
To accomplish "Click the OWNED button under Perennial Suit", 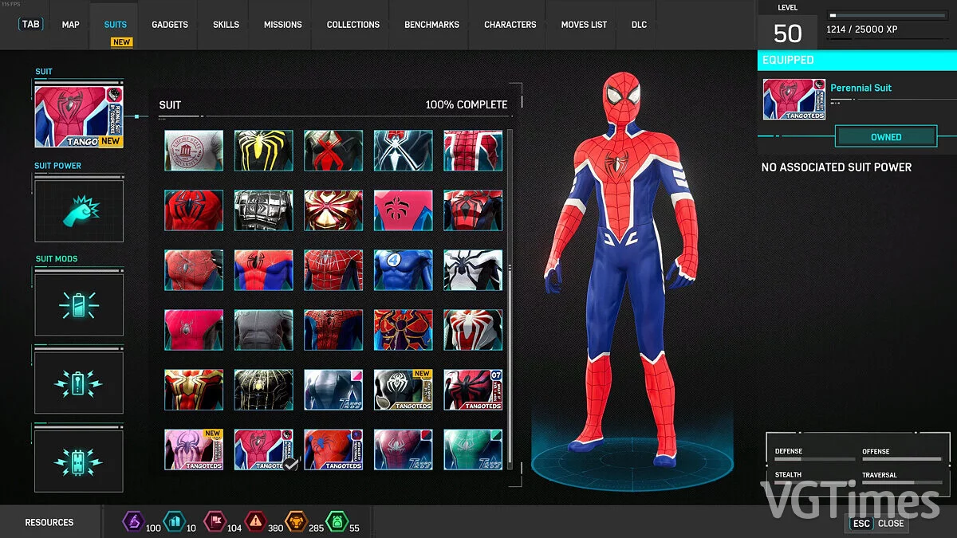I will click(x=885, y=136).
